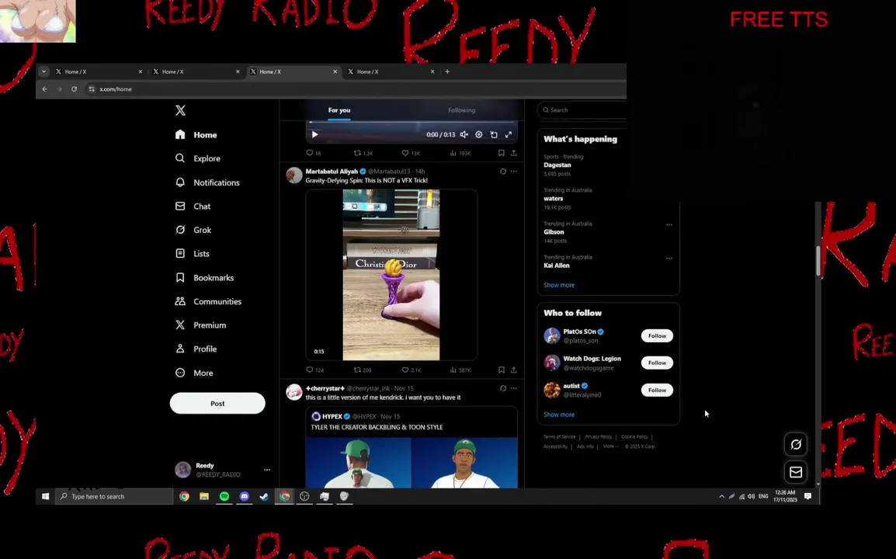
Task: Open more options for Gibson trend
Action: (669, 224)
